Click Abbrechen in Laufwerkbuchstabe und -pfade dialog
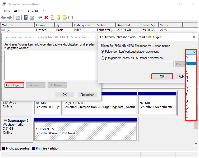The width and height of the screenshot is (199, 158). 87,95
